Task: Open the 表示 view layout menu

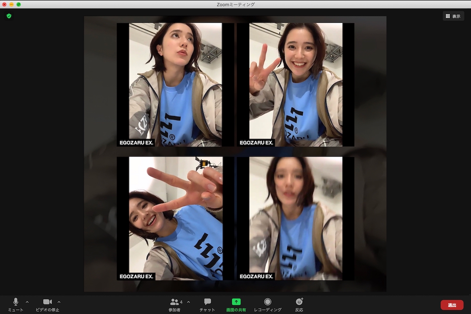Action: (453, 16)
